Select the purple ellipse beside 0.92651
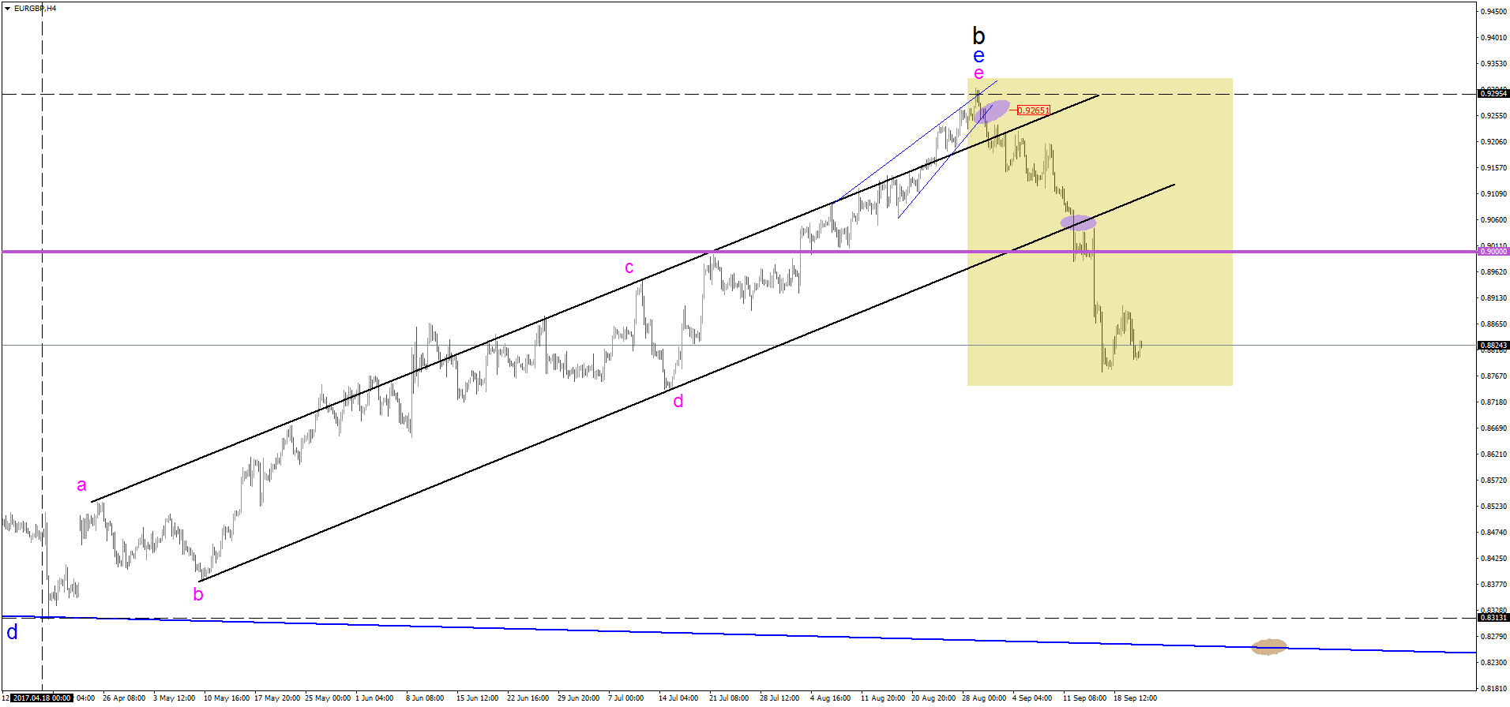 (992, 111)
